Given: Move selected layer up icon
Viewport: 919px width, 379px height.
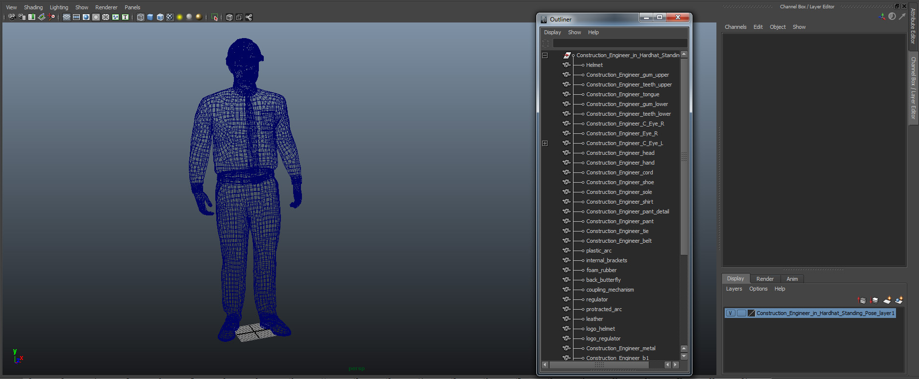Looking at the screenshot, I should 862,300.
